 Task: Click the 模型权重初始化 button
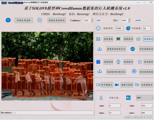(x=57, y=20)
